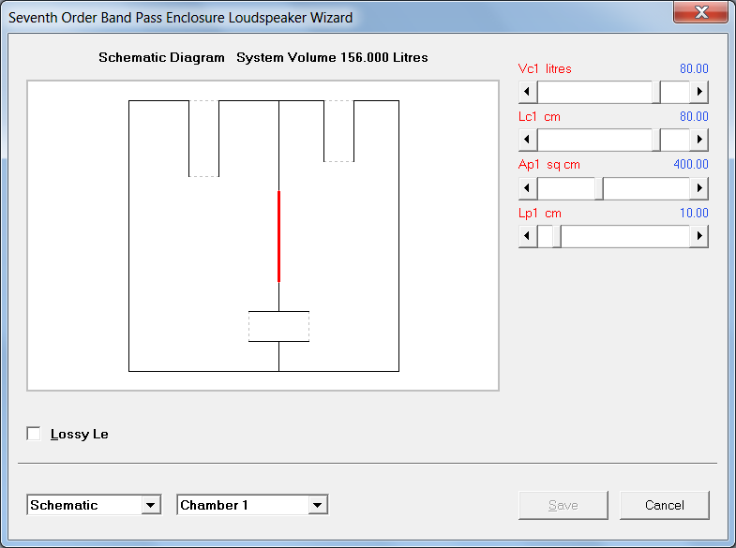This screenshot has height=548, width=736.
Task: Click the left arrow of Lc1 slider
Action: [x=528, y=140]
